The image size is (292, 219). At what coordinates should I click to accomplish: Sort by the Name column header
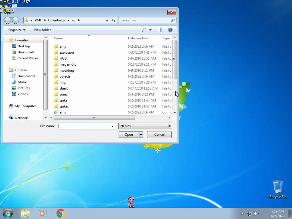tap(58, 38)
